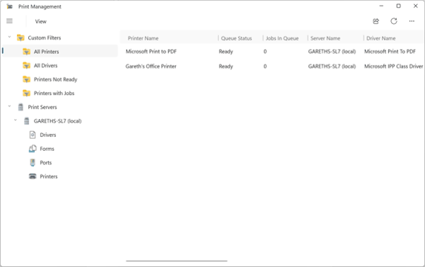Click the Print Servers icon
Image resolution: width=425 pixels, height=267 pixels.
21,107
